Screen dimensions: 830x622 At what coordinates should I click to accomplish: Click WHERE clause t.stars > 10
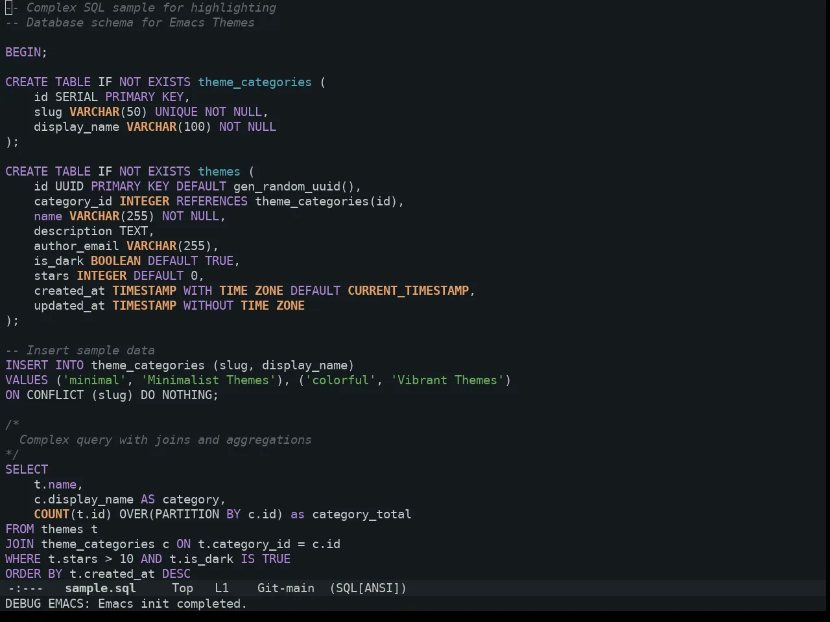pyautogui.click(x=69, y=559)
